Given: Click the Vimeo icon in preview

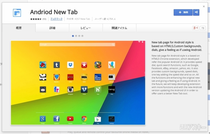Looking at the screenshot, I should [x=84, y=89].
